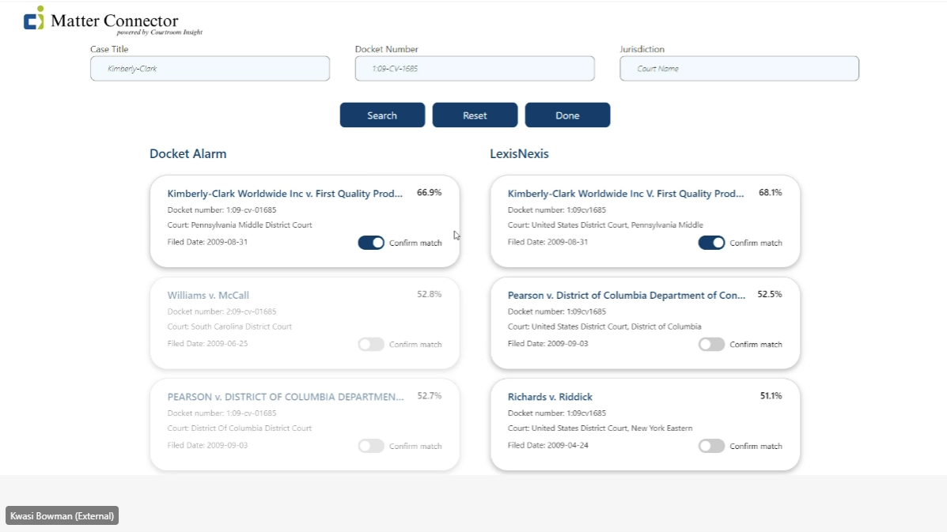Viewport: 947px width, 532px height.
Task: Click United States District Court, New York Eastern
Action: tap(612, 428)
